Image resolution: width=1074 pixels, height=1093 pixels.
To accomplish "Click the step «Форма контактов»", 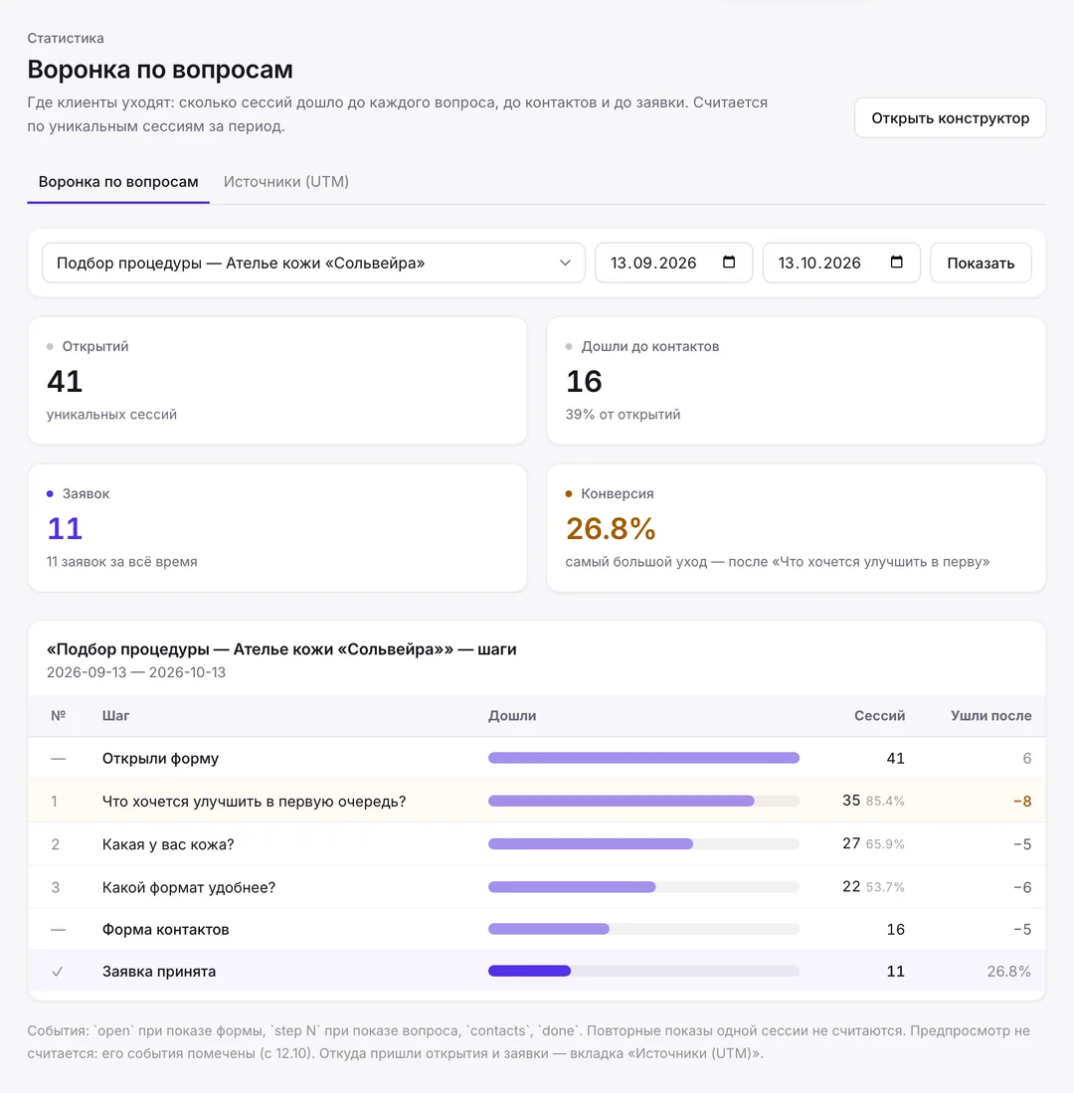I will [x=166, y=929].
